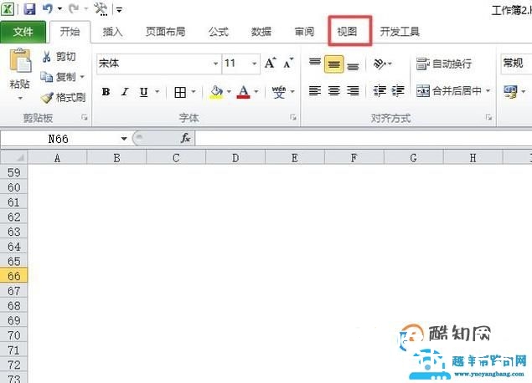Apply the red font color

244,92
